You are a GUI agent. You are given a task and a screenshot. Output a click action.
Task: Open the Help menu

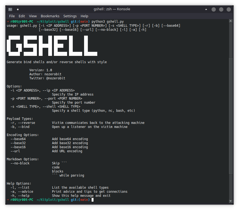84,16
